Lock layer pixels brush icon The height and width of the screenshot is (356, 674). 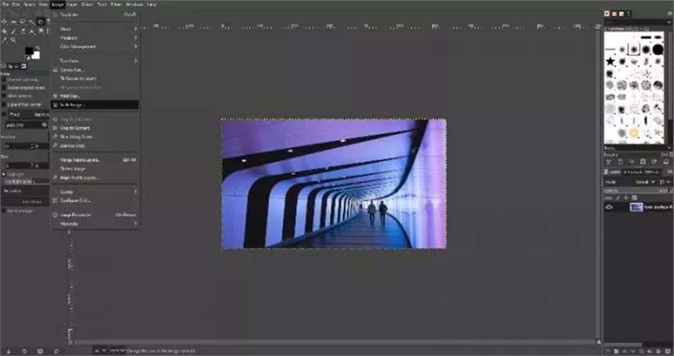(x=617, y=198)
